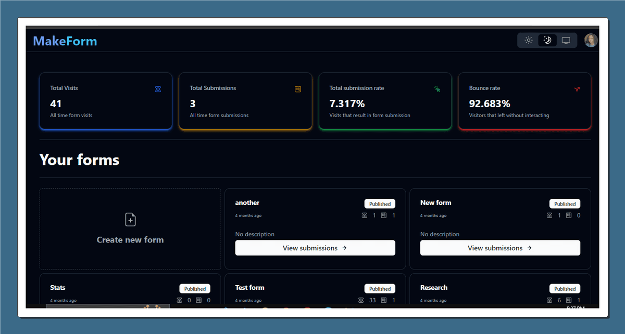Image resolution: width=625 pixels, height=334 pixels.
Task: Click the submission rate cursor icon
Action: pos(438,89)
